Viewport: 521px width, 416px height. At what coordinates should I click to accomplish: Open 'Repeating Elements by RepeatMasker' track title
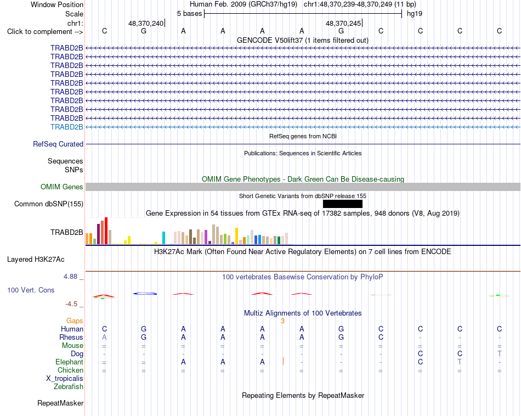click(x=303, y=395)
